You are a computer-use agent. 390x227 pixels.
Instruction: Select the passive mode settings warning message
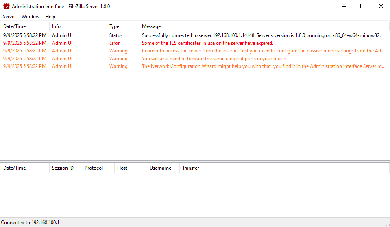pyautogui.click(x=264, y=51)
